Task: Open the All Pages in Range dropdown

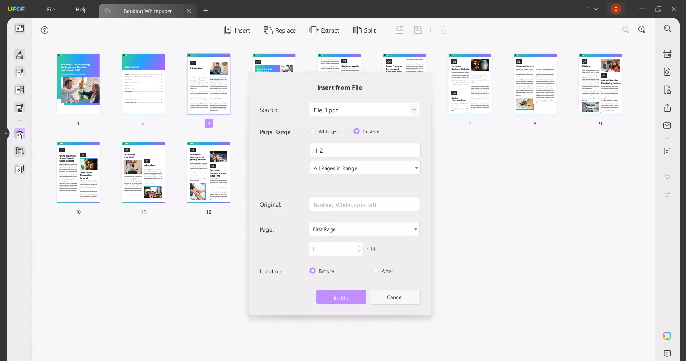Action: (x=365, y=168)
